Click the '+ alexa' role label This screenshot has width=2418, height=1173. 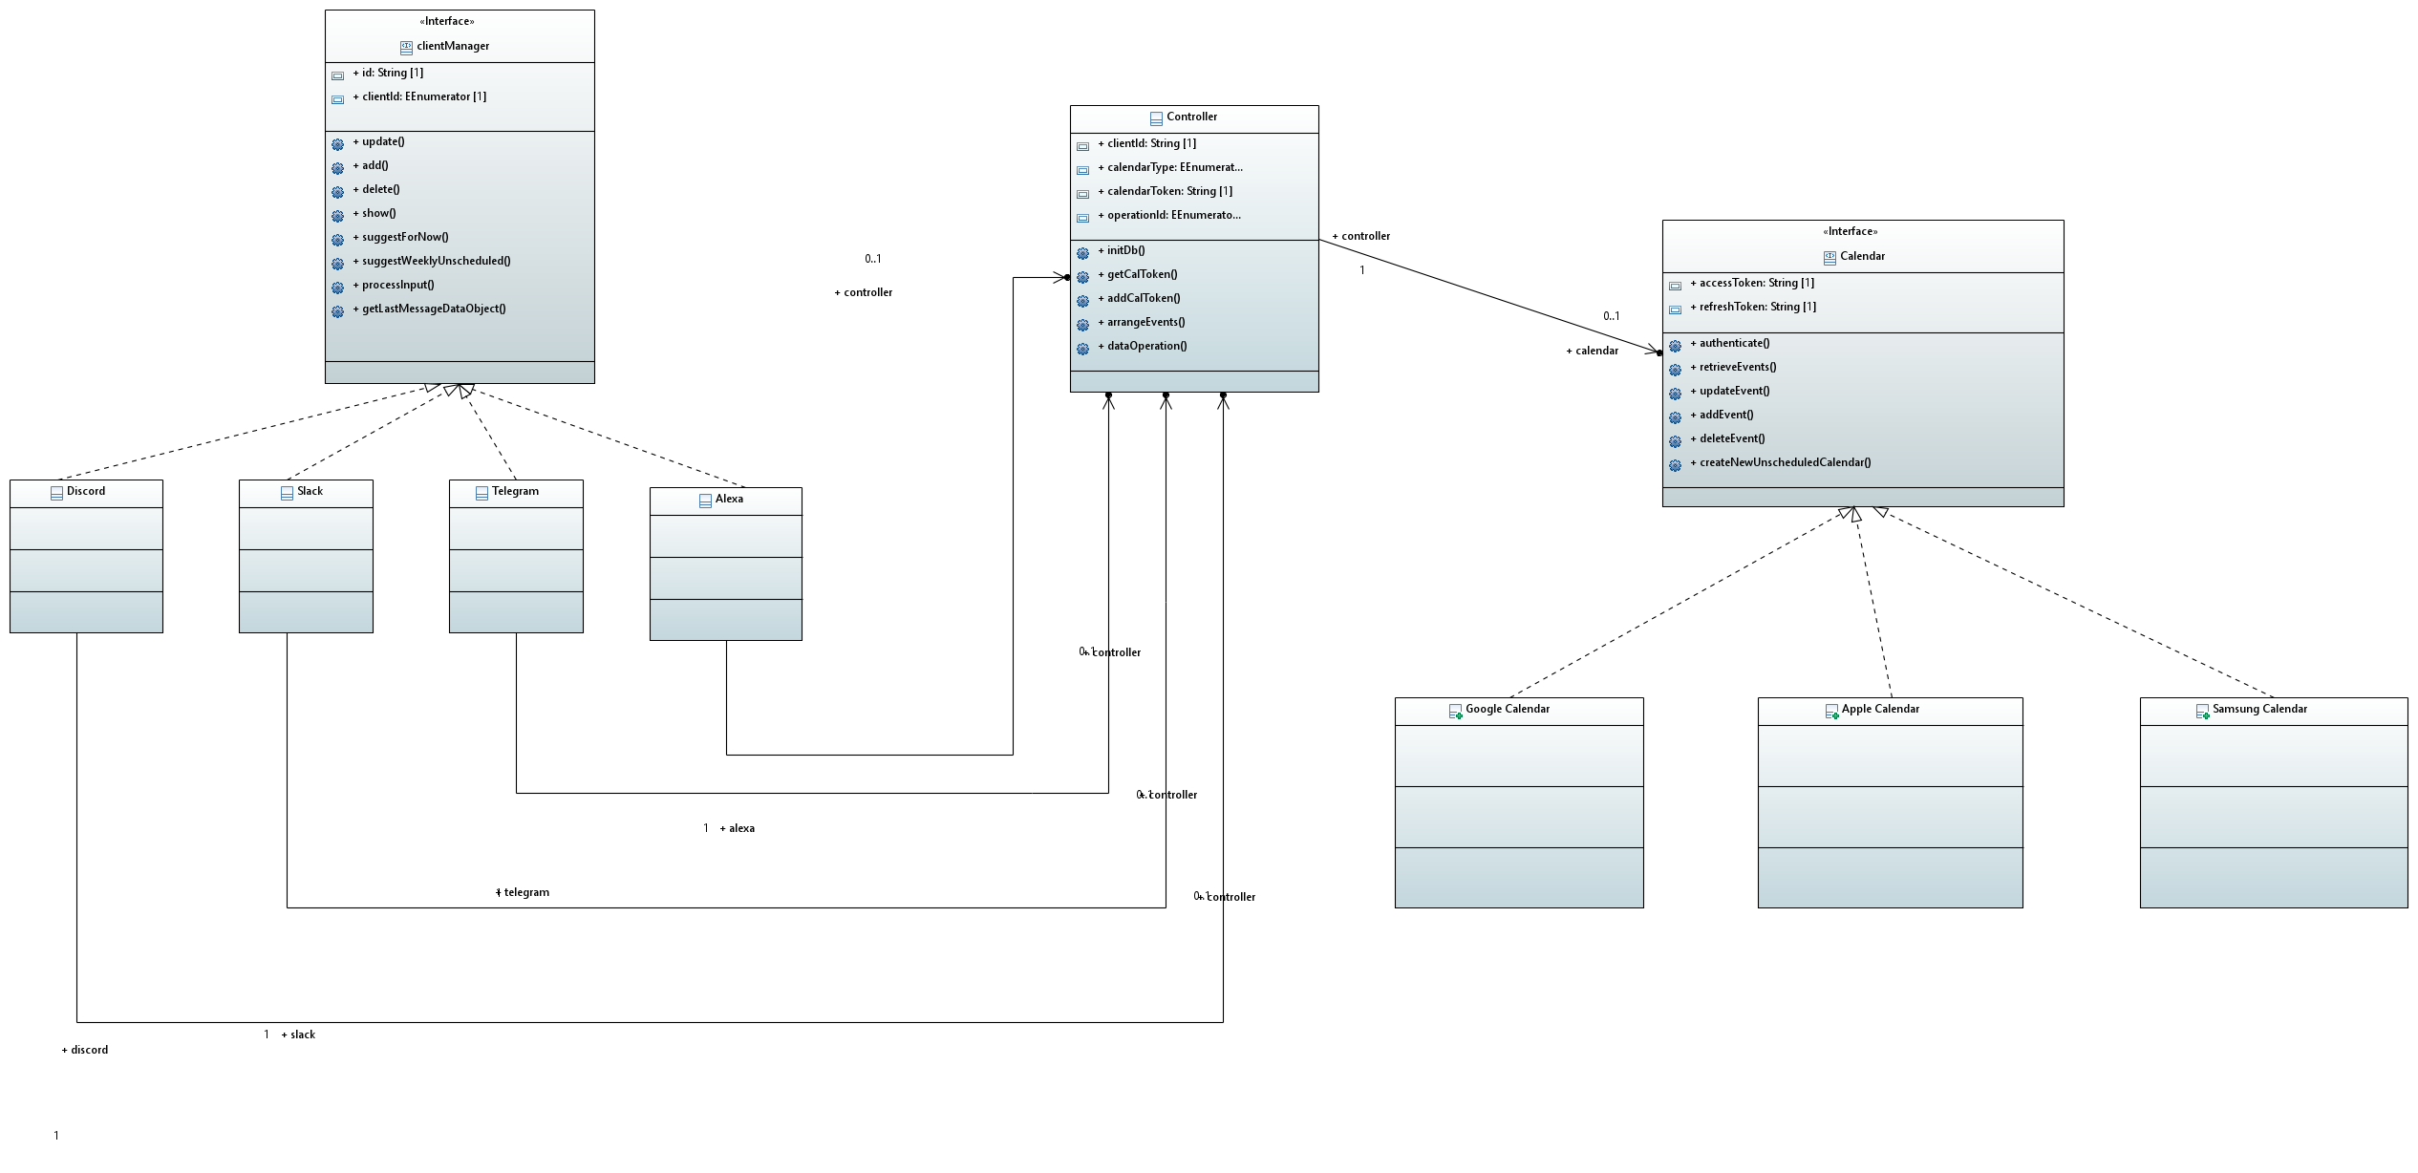coord(738,828)
